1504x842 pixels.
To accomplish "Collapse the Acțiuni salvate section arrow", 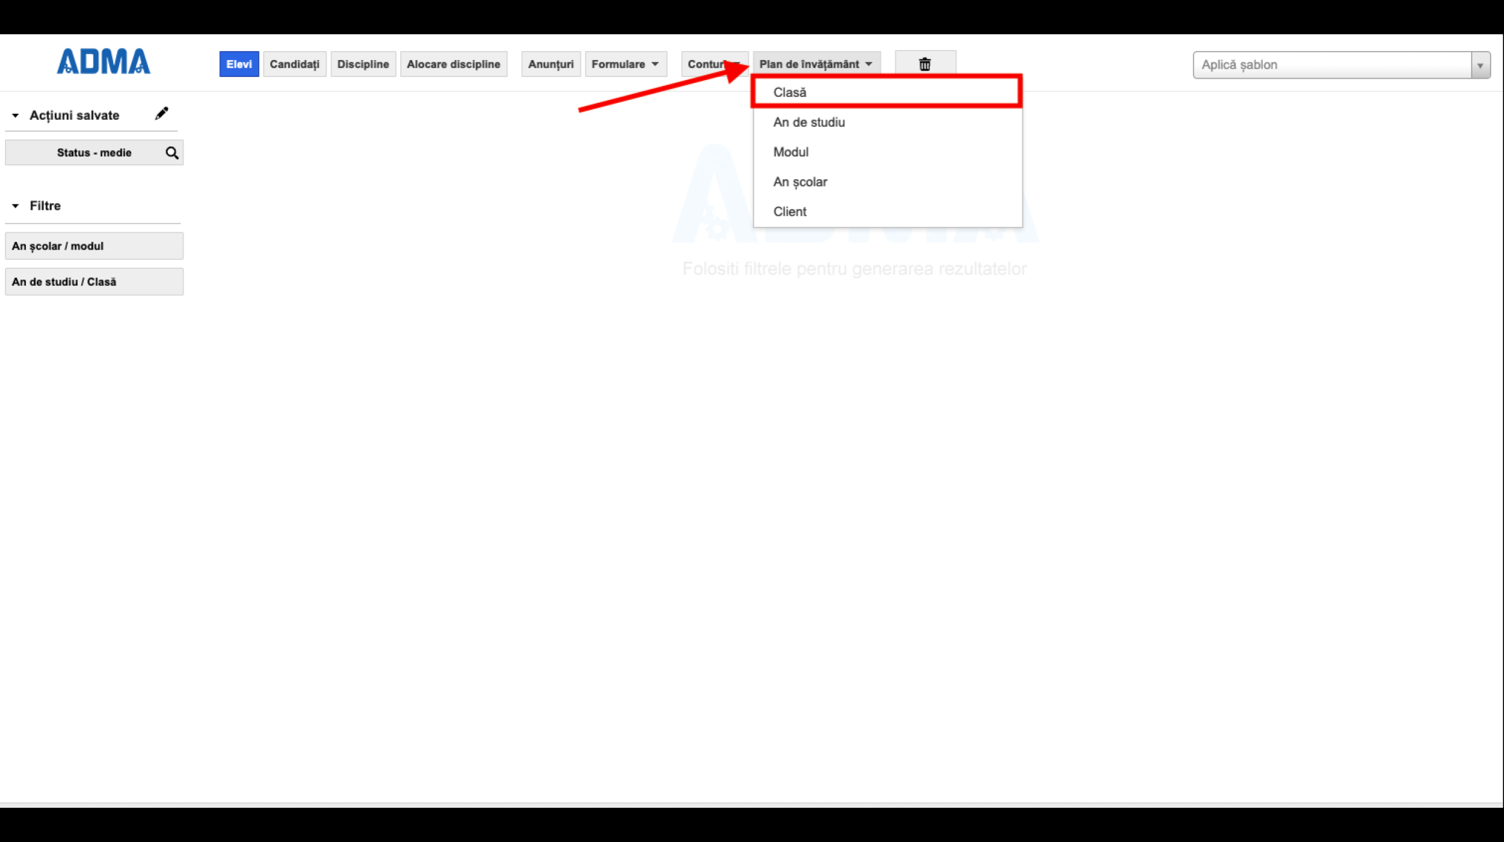I will click(16, 115).
